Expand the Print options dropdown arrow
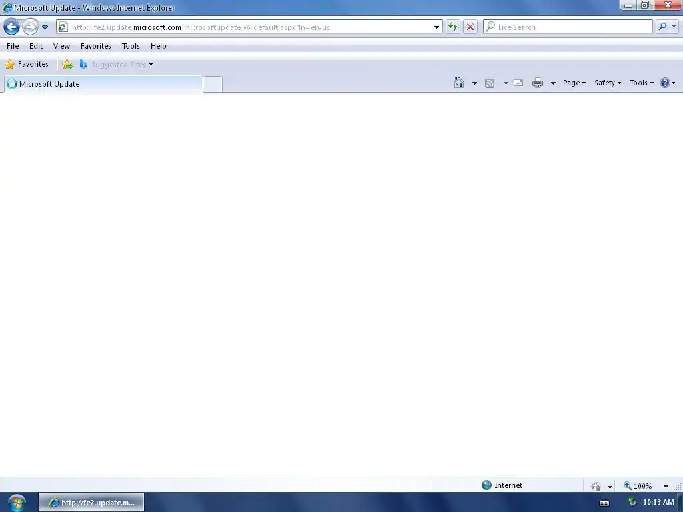Viewport: 683px width, 512px height. (x=553, y=83)
